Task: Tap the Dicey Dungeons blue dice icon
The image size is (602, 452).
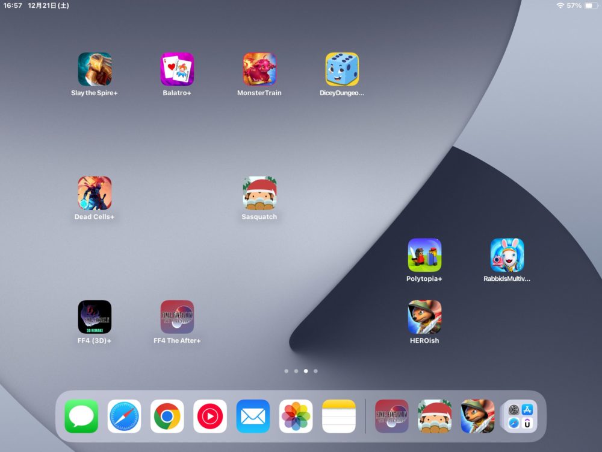Action: 342,69
